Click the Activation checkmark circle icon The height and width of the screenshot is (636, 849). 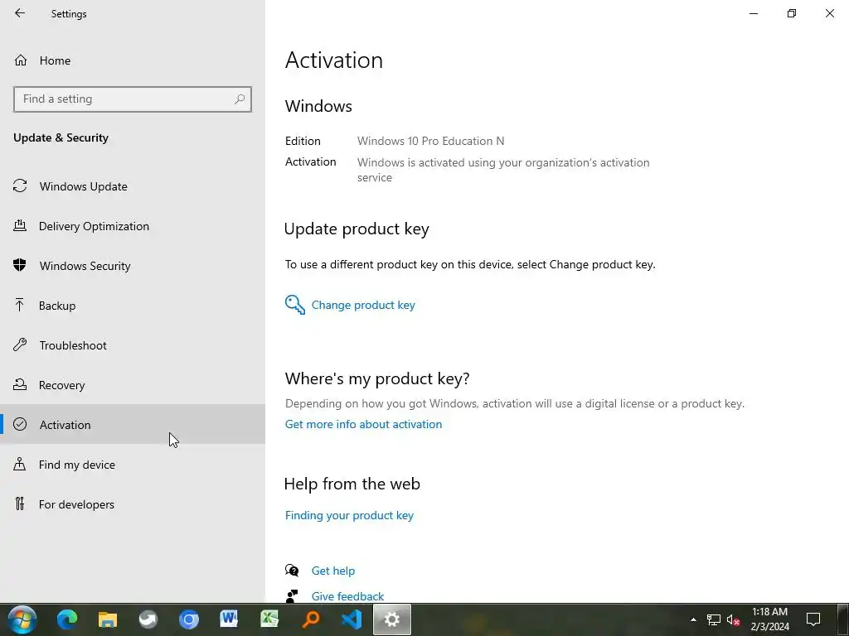[x=20, y=424]
